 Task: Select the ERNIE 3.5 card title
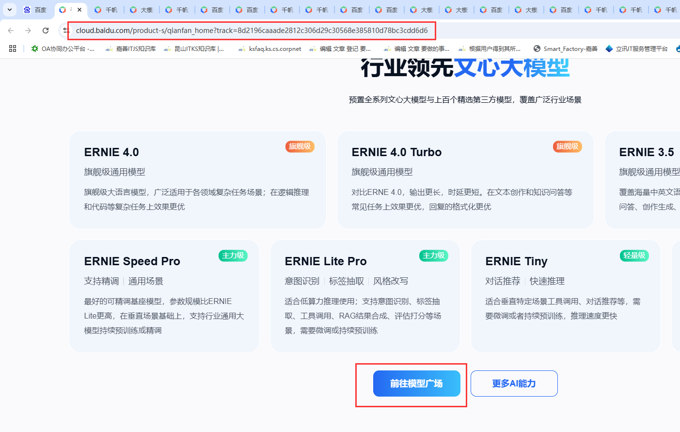[647, 152]
